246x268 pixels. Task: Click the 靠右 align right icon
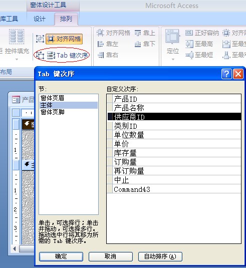tap(101, 55)
